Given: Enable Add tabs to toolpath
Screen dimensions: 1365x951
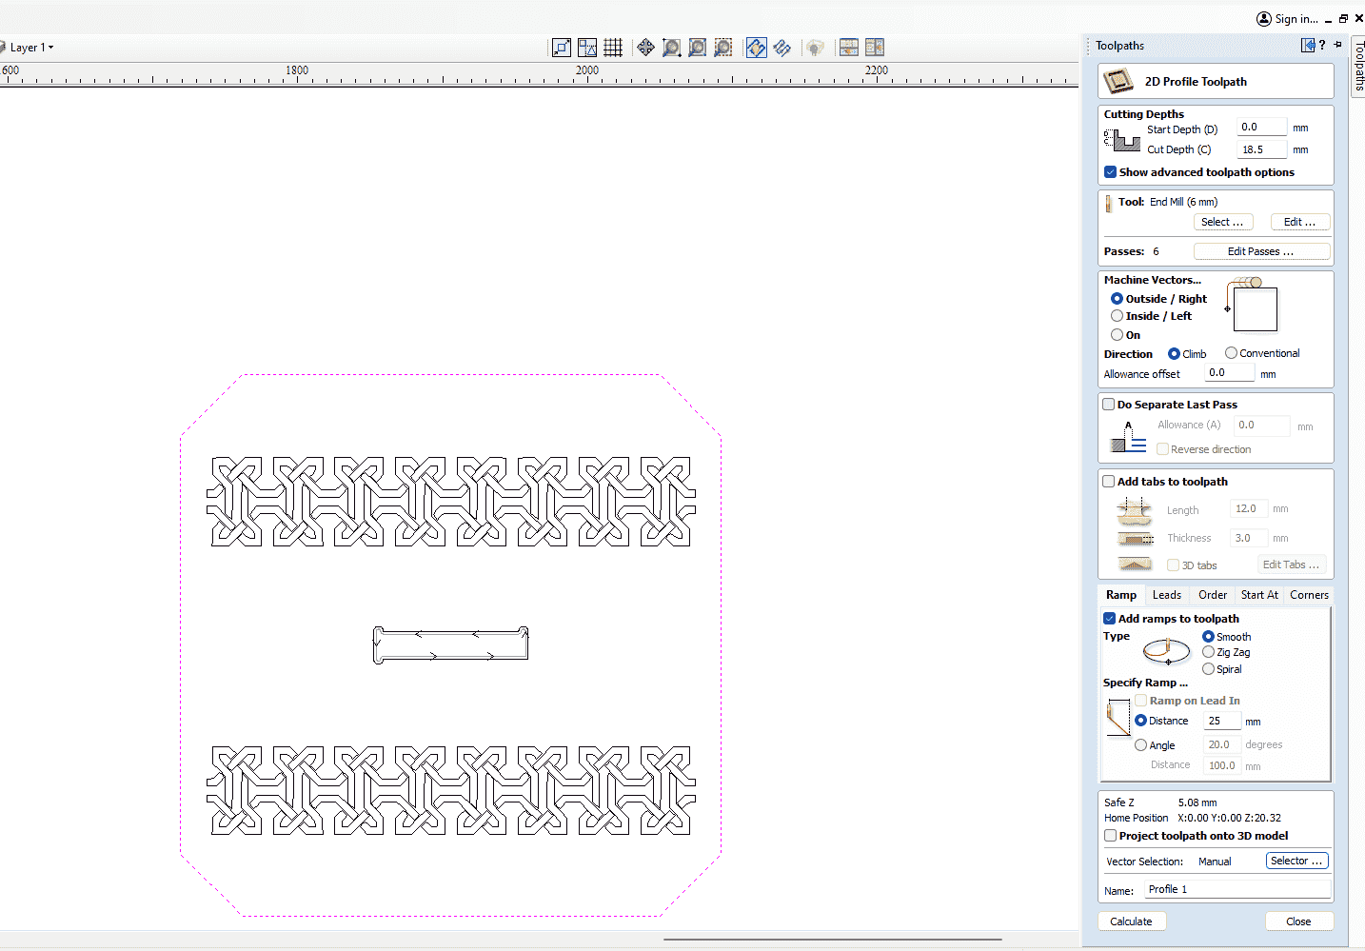Looking at the screenshot, I should (1109, 482).
